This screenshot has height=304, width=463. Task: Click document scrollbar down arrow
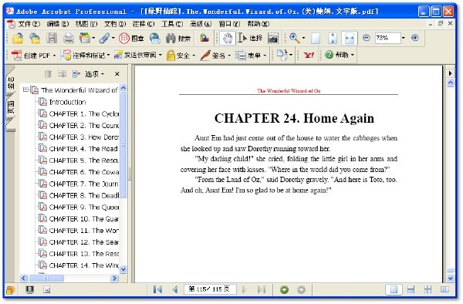click(x=451, y=278)
